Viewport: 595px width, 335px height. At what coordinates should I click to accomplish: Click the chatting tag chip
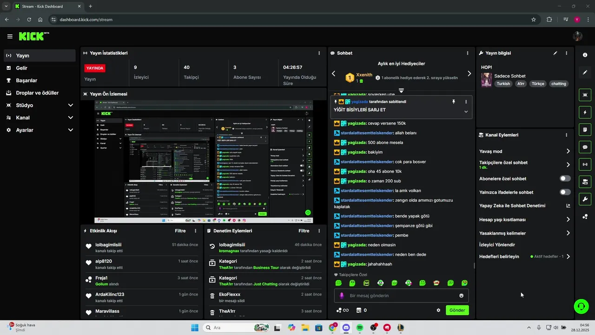click(559, 84)
